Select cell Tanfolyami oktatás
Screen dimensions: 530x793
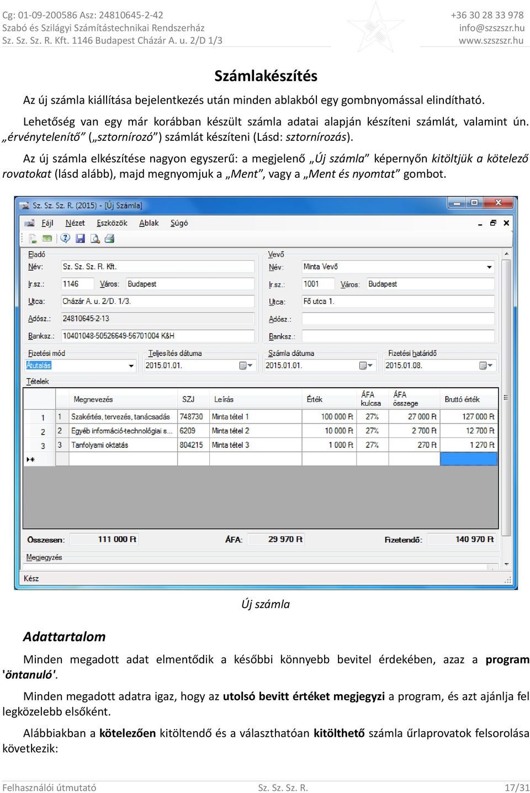point(123,445)
